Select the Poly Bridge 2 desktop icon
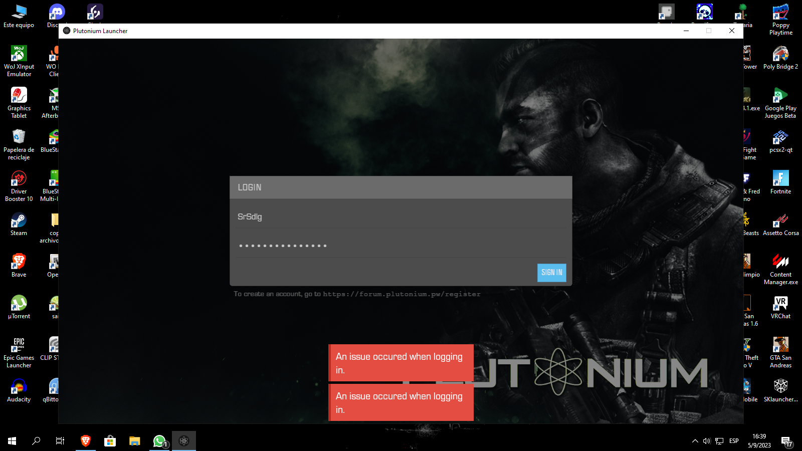The width and height of the screenshot is (802, 451). pyautogui.click(x=781, y=58)
